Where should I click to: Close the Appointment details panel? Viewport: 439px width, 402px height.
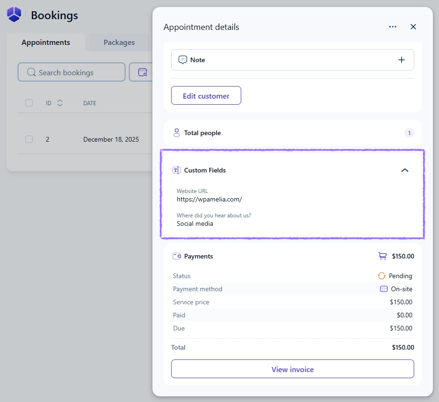click(413, 27)
